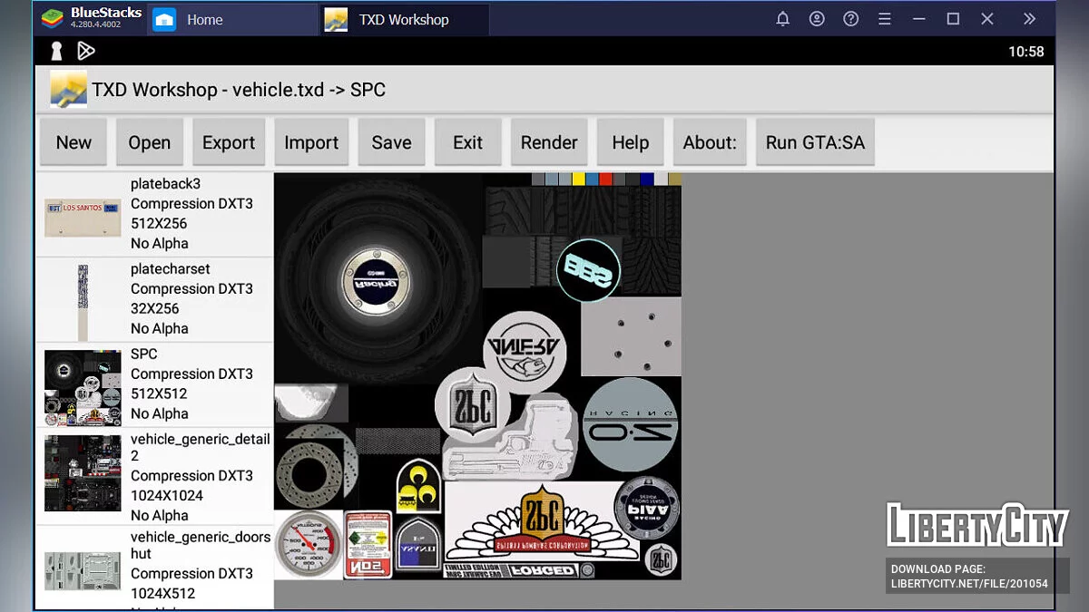This screenshot has height=612, width=1089.
Task: Open the BlueStacks account profile icon
Action: point(817,19)
